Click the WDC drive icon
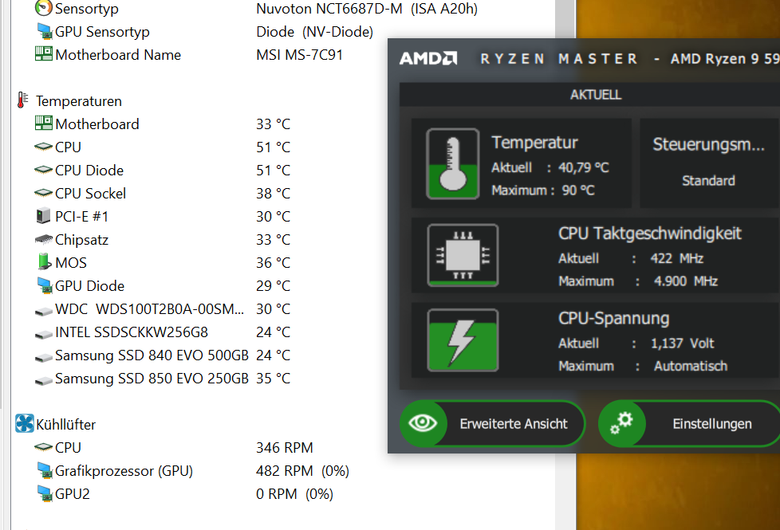The image size is (780, 530). pyautogui.click(x=44, y=312)
